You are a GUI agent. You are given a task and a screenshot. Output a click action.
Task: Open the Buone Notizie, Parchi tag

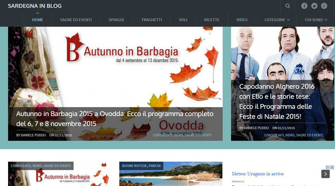pos(141,166)
